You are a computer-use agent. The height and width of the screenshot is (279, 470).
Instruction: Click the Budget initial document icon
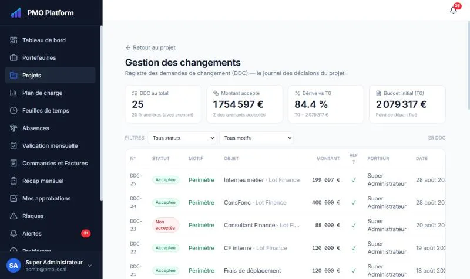[378, 93]
